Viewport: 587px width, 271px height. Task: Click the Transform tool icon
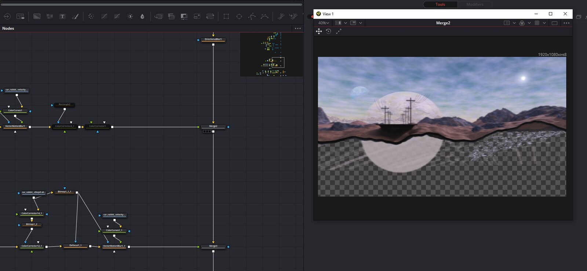[x=210, y=17]
